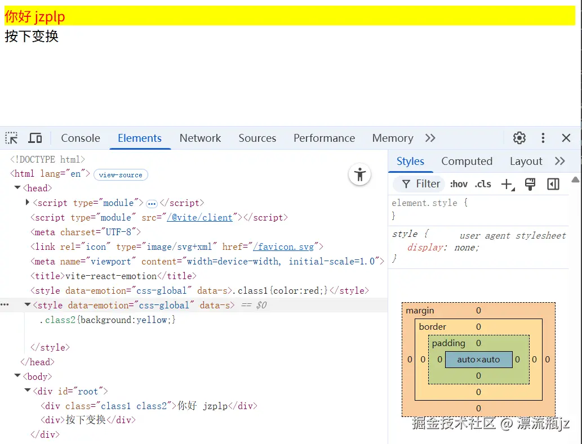Select the inspect element cursor tool

[11, 138]
